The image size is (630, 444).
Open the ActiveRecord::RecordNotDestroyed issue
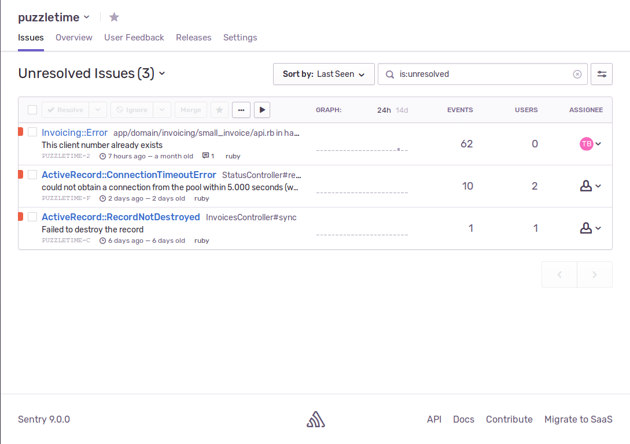pyautogui.click(x=121, y=217)
